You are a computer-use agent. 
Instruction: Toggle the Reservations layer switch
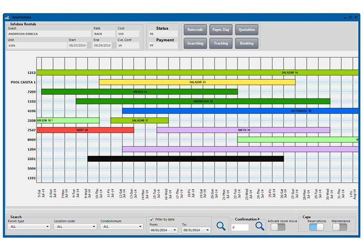coord(316,227)
